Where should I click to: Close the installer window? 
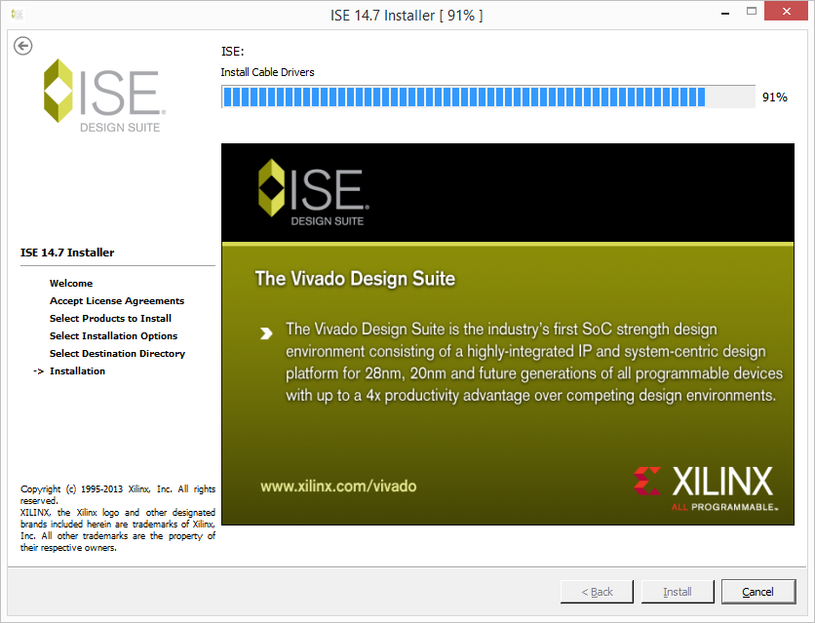[787, 12]
